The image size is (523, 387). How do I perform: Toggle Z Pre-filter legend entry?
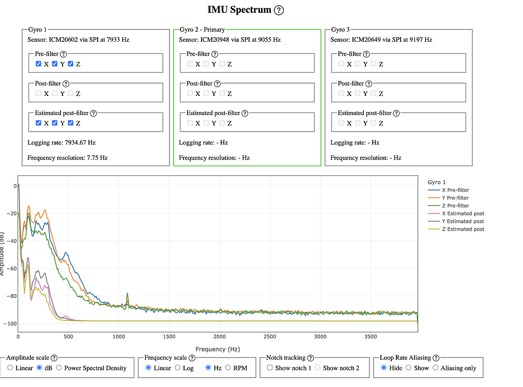(x=455, y=206)
